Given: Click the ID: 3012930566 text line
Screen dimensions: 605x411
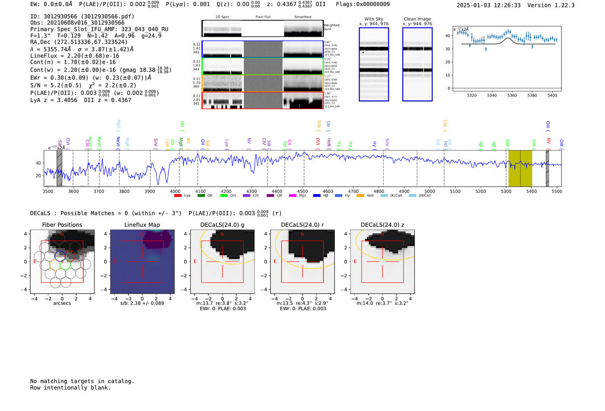Looking at the screenshot, I should tap(82, 16).
